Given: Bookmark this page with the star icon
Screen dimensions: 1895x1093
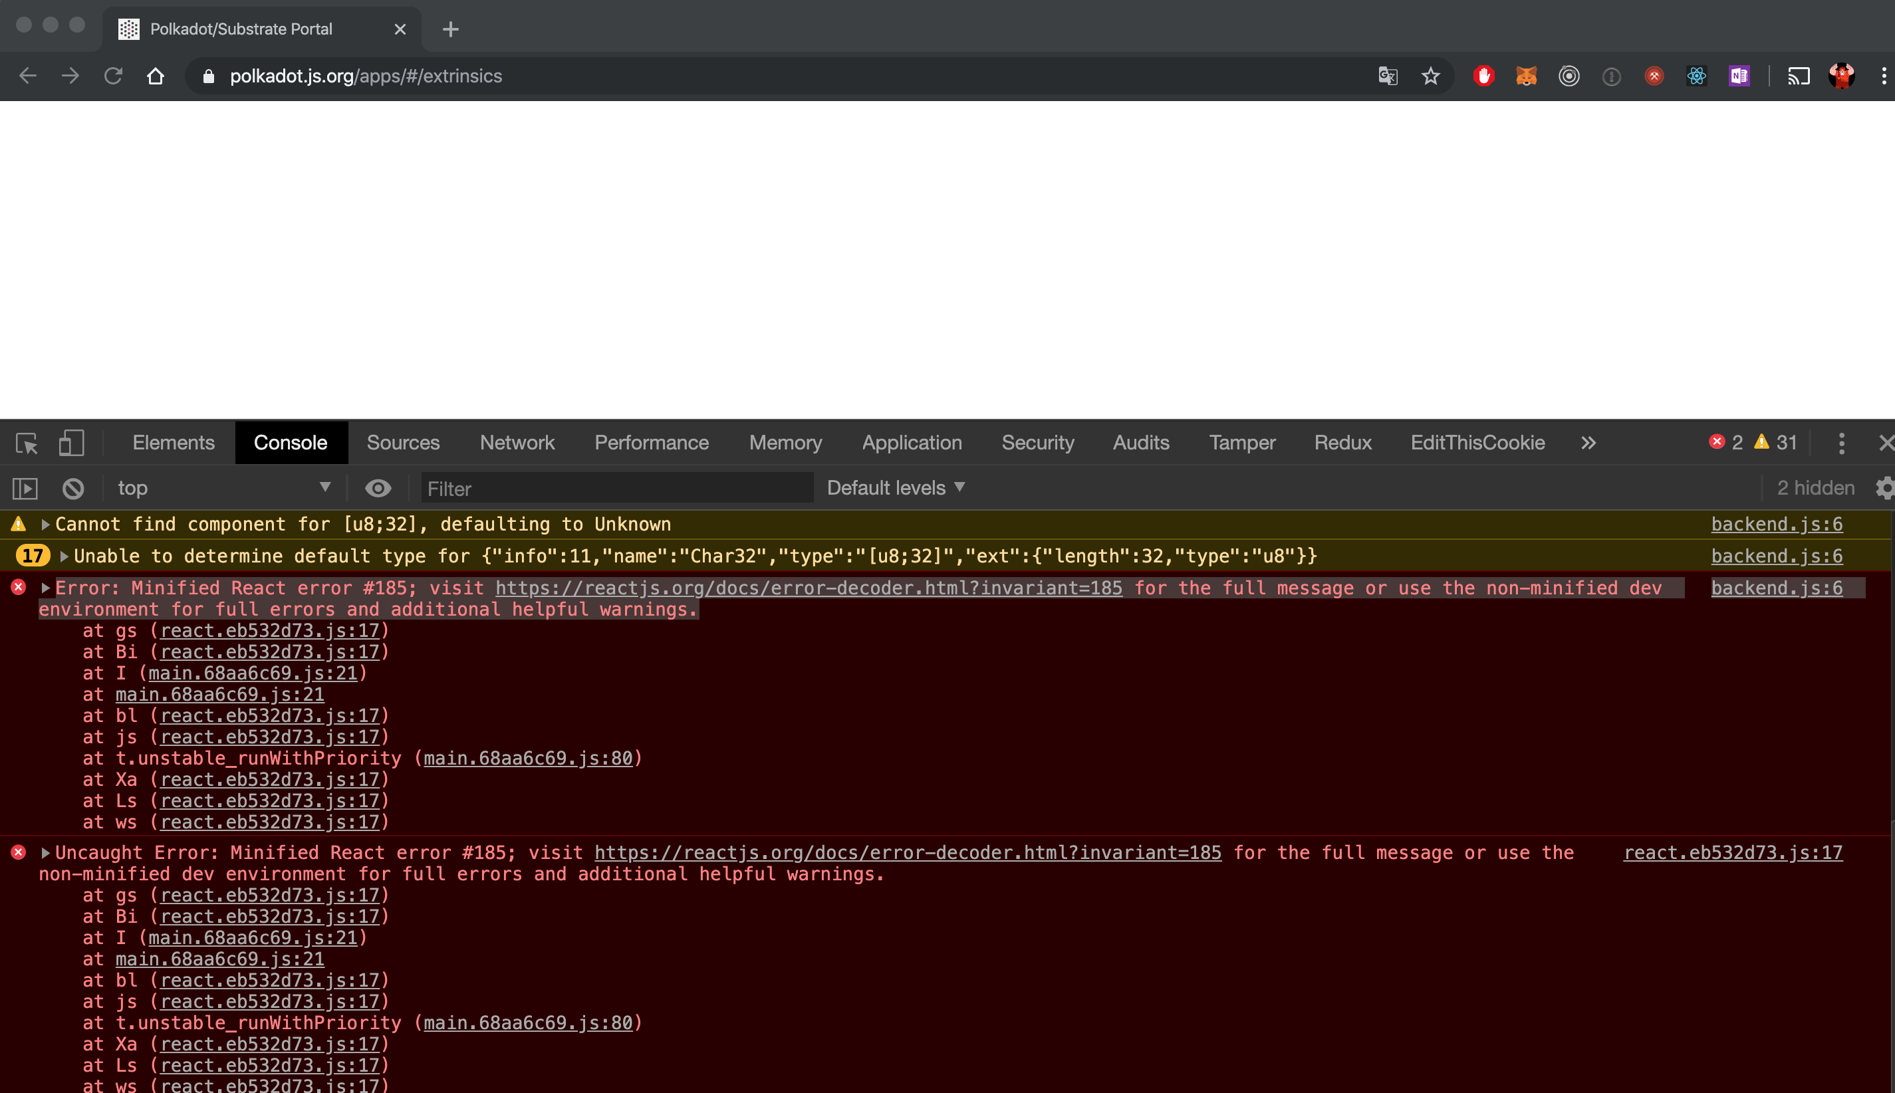Looking at the screenshot, I should click(x=1430, y=76).
